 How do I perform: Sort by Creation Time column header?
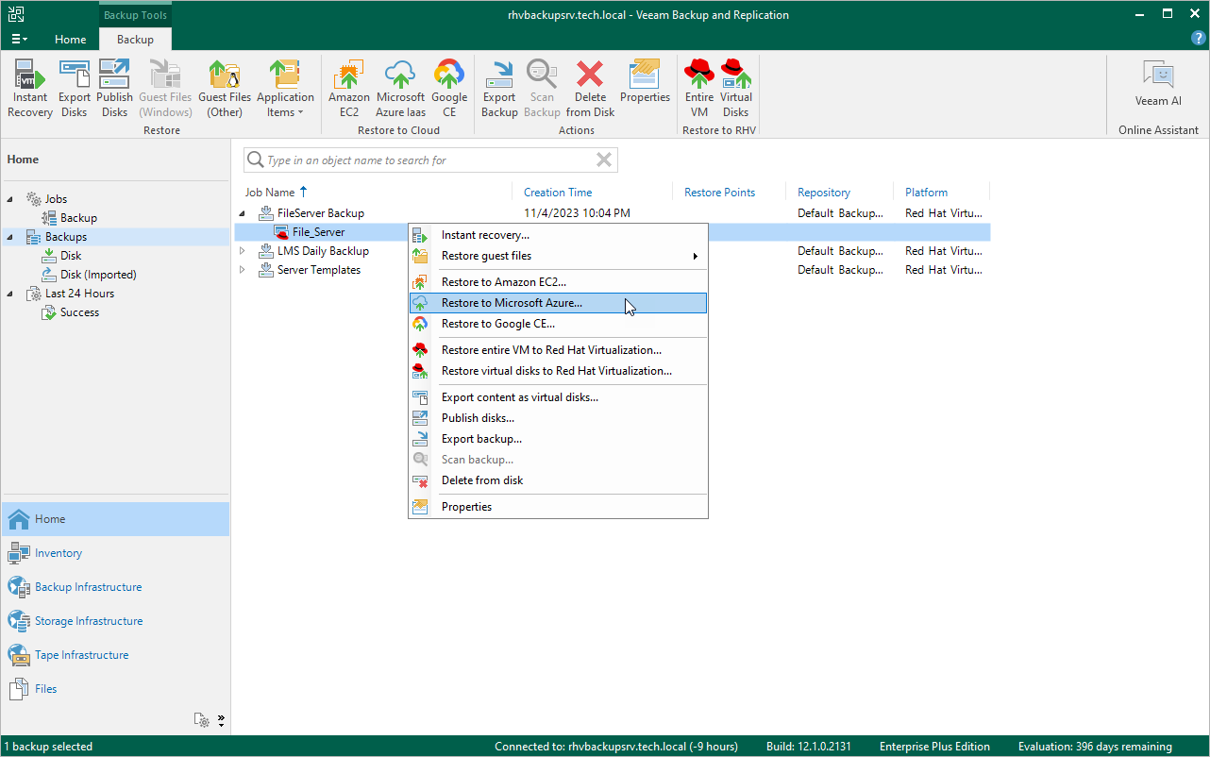click(558, 193)
